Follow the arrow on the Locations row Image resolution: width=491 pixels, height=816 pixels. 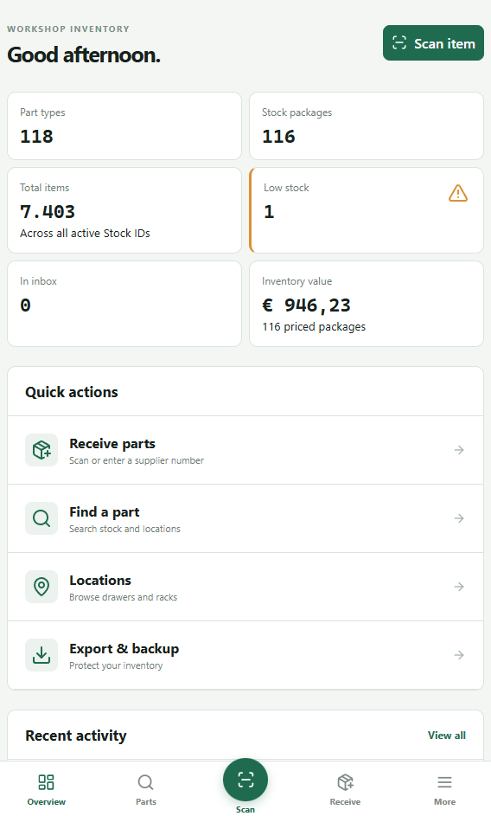(459, 587)
